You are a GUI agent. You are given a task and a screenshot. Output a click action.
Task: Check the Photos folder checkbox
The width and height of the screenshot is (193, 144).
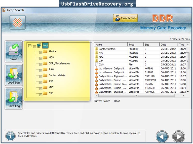coord(41,53)
